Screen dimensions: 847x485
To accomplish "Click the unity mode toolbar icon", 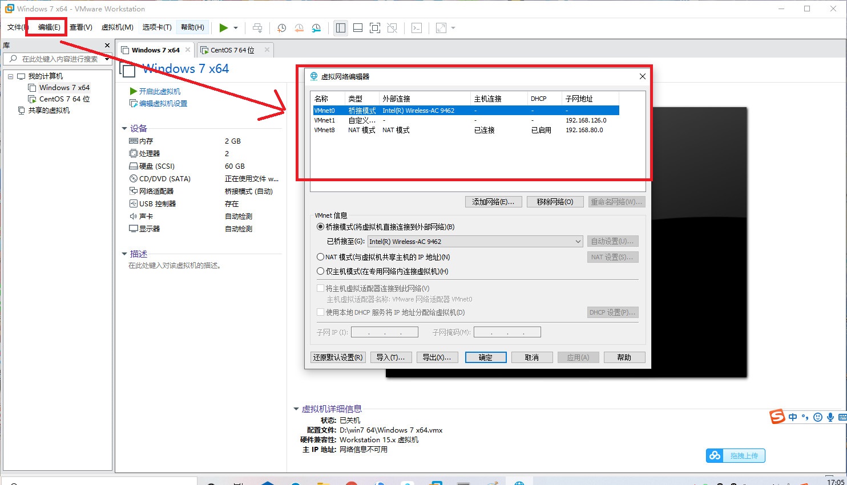I will coord(392,28).
